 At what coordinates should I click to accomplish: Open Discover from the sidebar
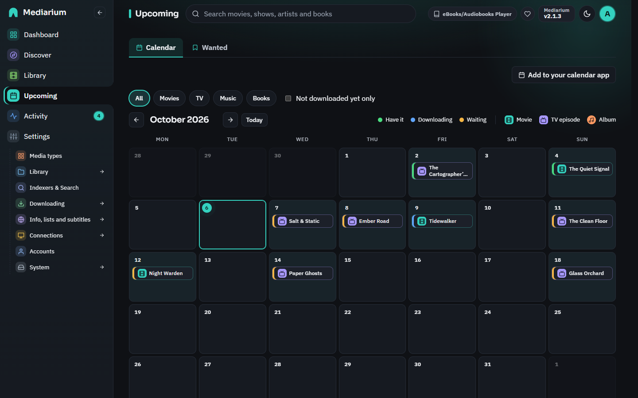[x=57, y=55]
